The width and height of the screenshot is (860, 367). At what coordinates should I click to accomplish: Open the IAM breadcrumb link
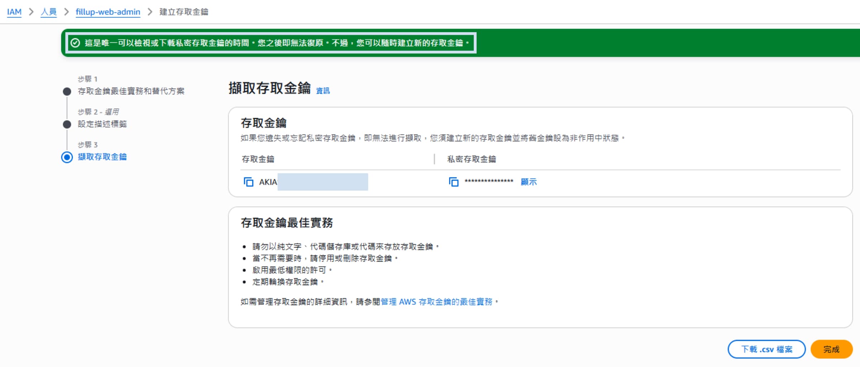coord(14,11)
